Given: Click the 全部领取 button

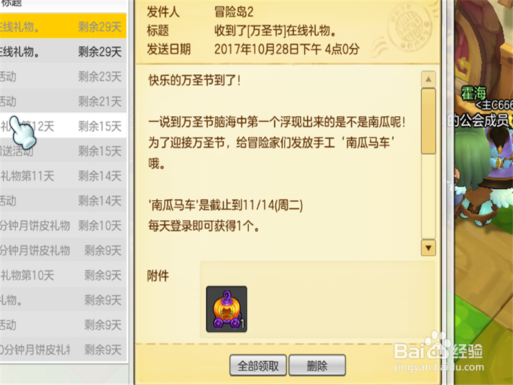Looking at the screenshot, I should [258, 365].
